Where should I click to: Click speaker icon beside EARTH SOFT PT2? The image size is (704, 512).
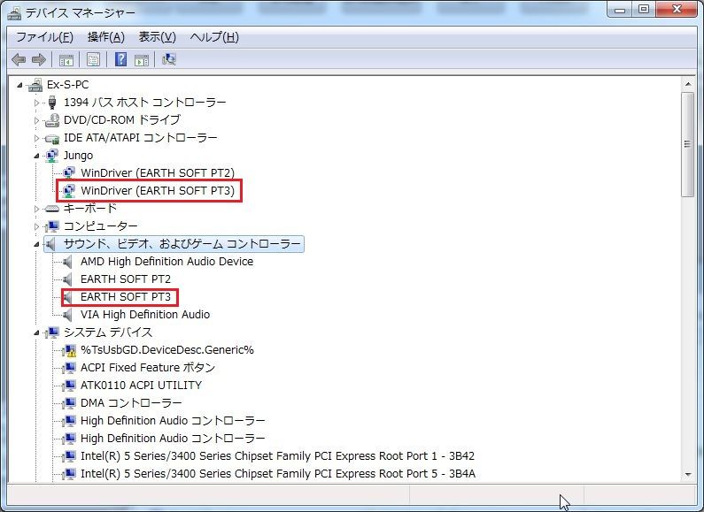[67, 279]
